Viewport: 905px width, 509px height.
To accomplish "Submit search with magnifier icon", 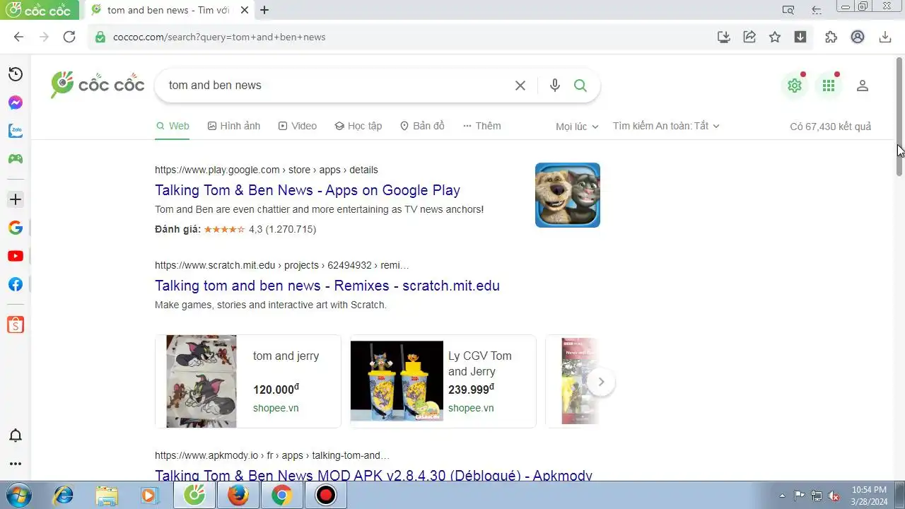I will coord(580,86).
